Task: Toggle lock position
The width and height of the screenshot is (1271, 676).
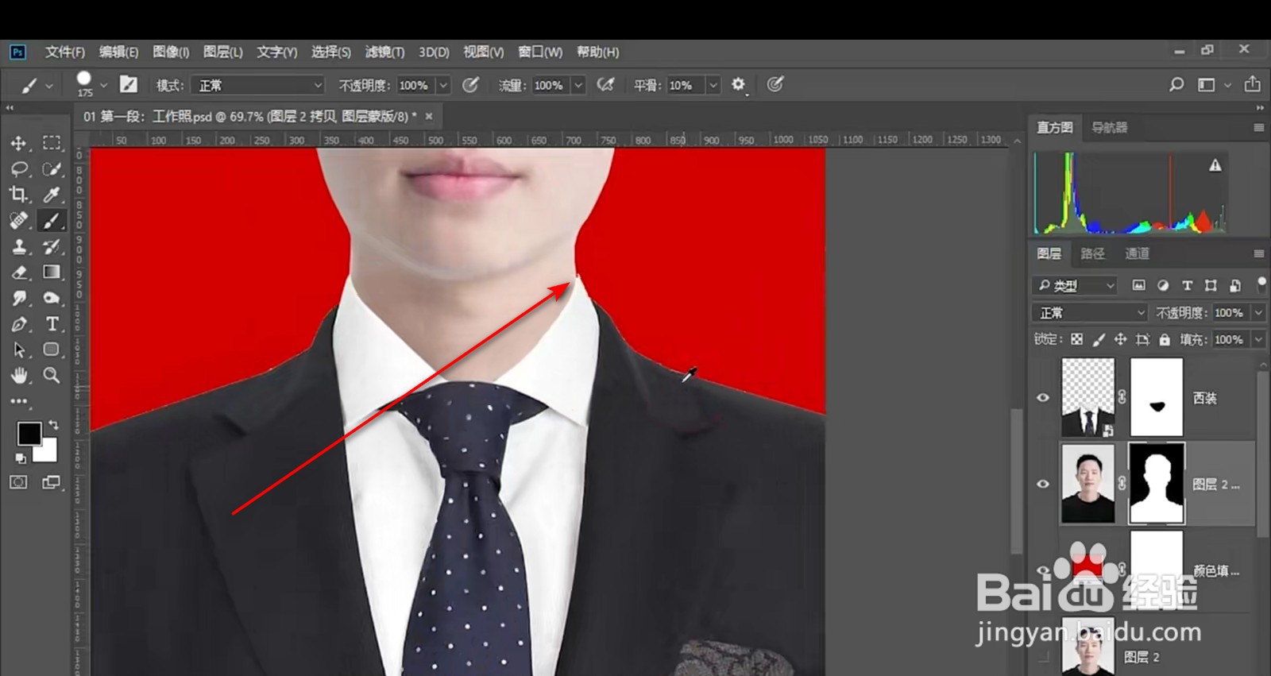Action: point(1120,339)
